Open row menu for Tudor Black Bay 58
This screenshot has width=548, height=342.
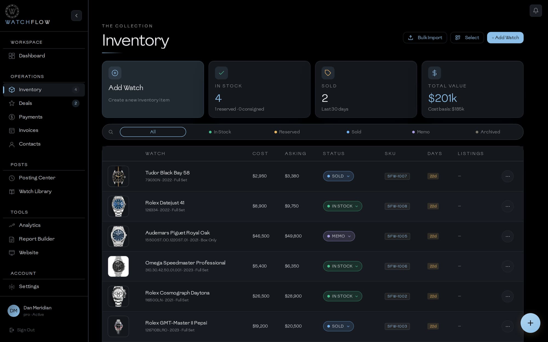coord(508,176)
